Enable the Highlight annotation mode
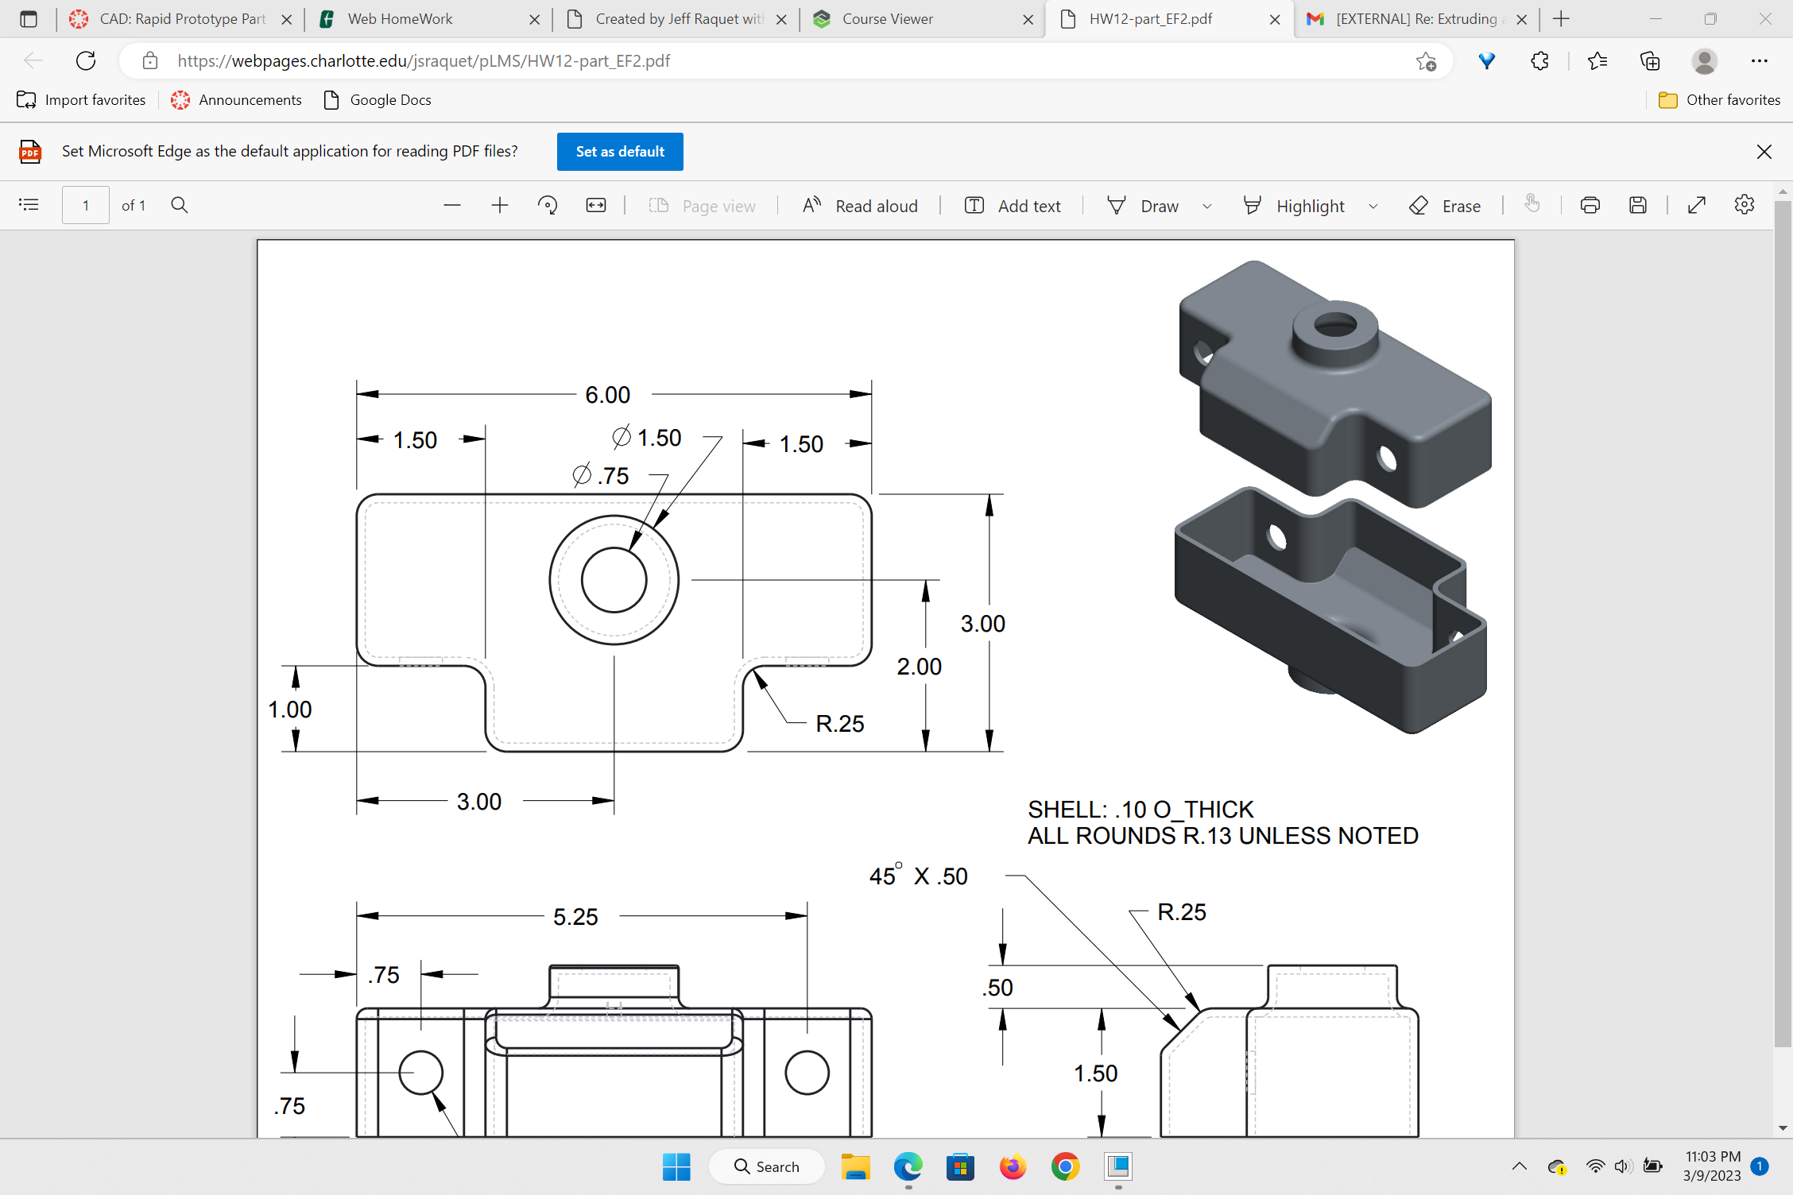 pos(1295,205)
